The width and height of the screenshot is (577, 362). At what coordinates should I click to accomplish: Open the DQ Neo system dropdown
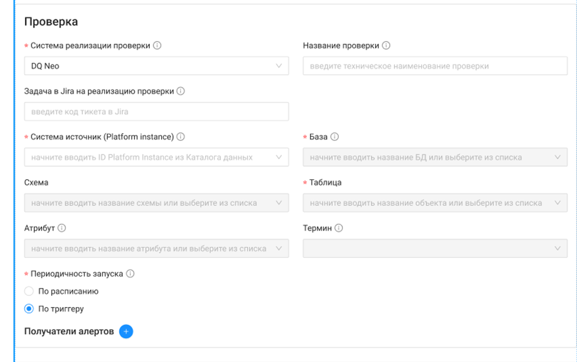[x=156, y=66]
